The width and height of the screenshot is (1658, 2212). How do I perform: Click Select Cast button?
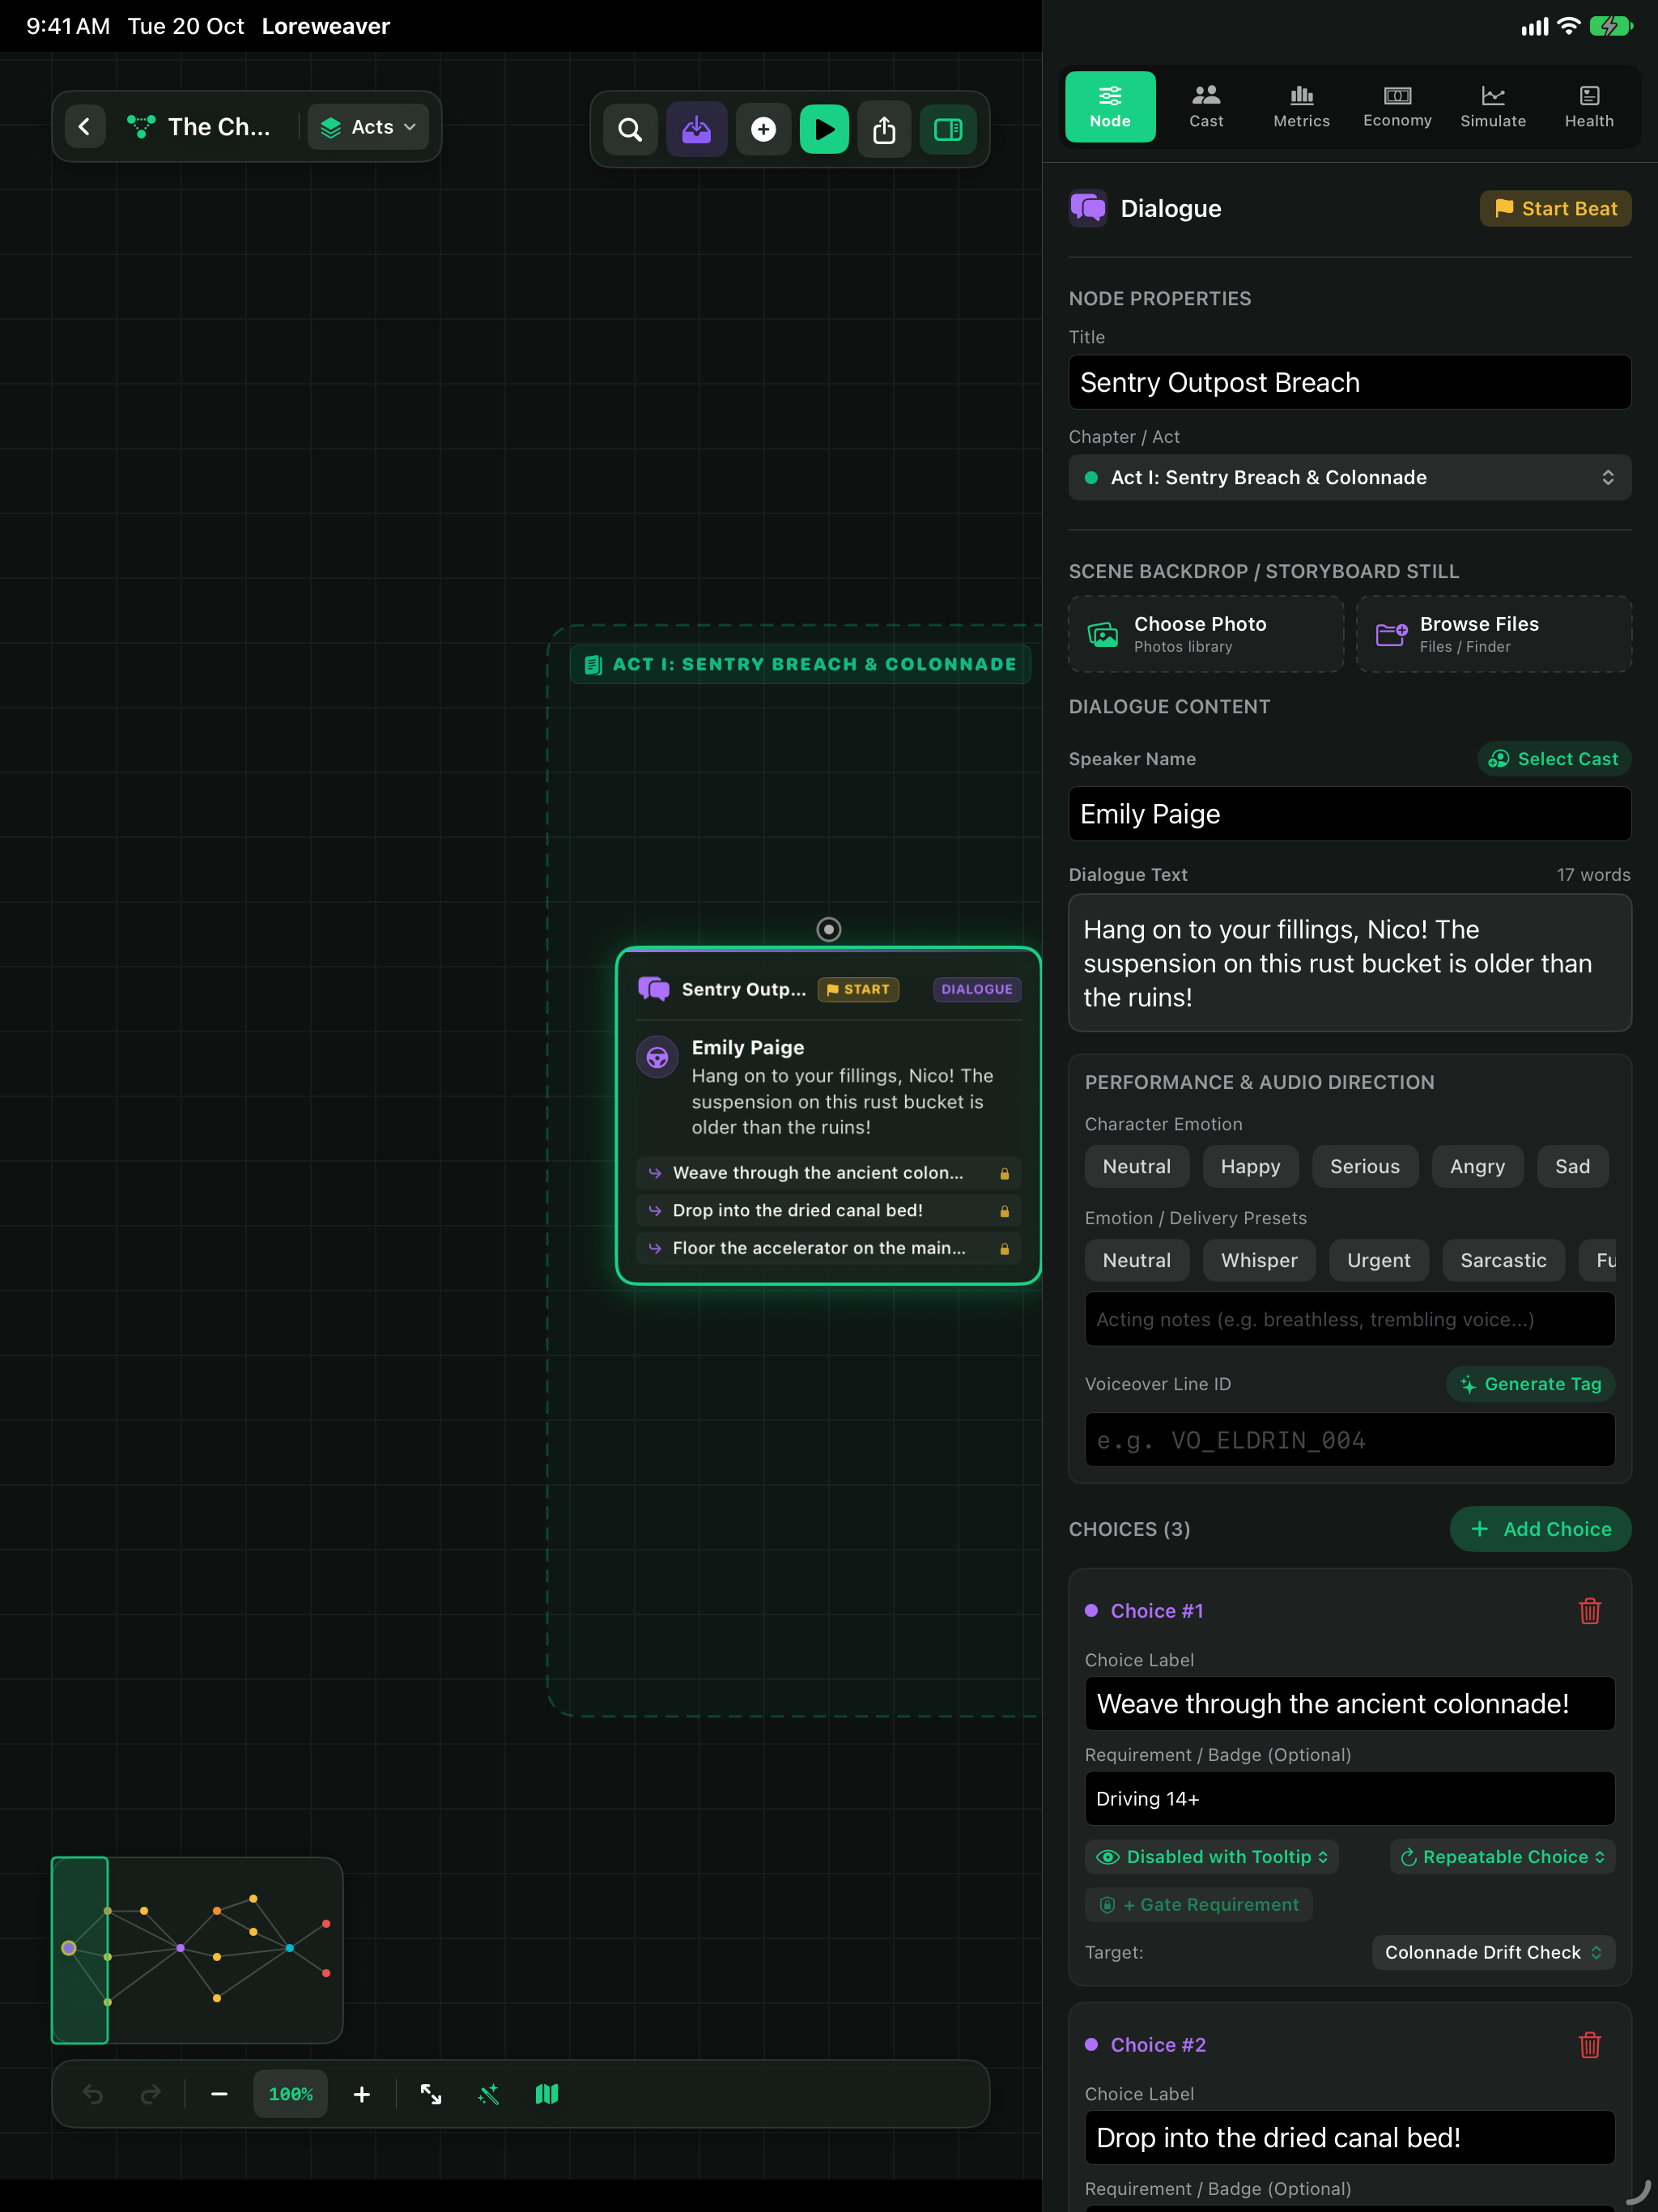(x=1554, y=759)
